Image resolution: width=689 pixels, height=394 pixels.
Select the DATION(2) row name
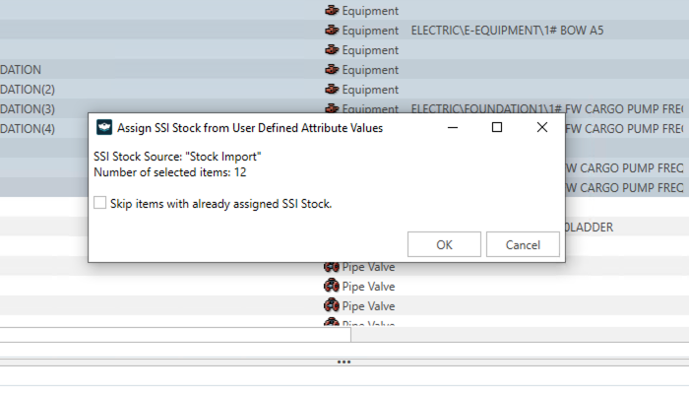[28, 90]
